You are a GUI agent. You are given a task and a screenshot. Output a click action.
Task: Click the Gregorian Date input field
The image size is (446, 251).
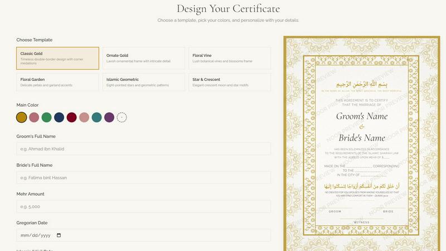(144, 235)
